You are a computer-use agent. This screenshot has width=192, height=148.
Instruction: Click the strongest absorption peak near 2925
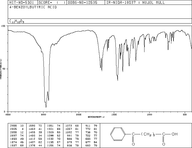click(46, 107)
